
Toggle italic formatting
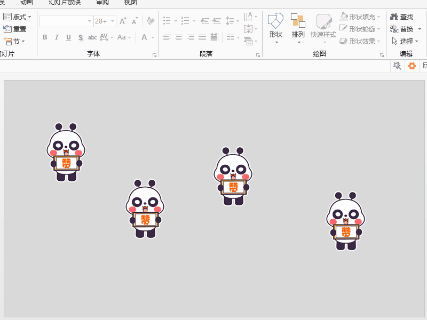(57, 37)
